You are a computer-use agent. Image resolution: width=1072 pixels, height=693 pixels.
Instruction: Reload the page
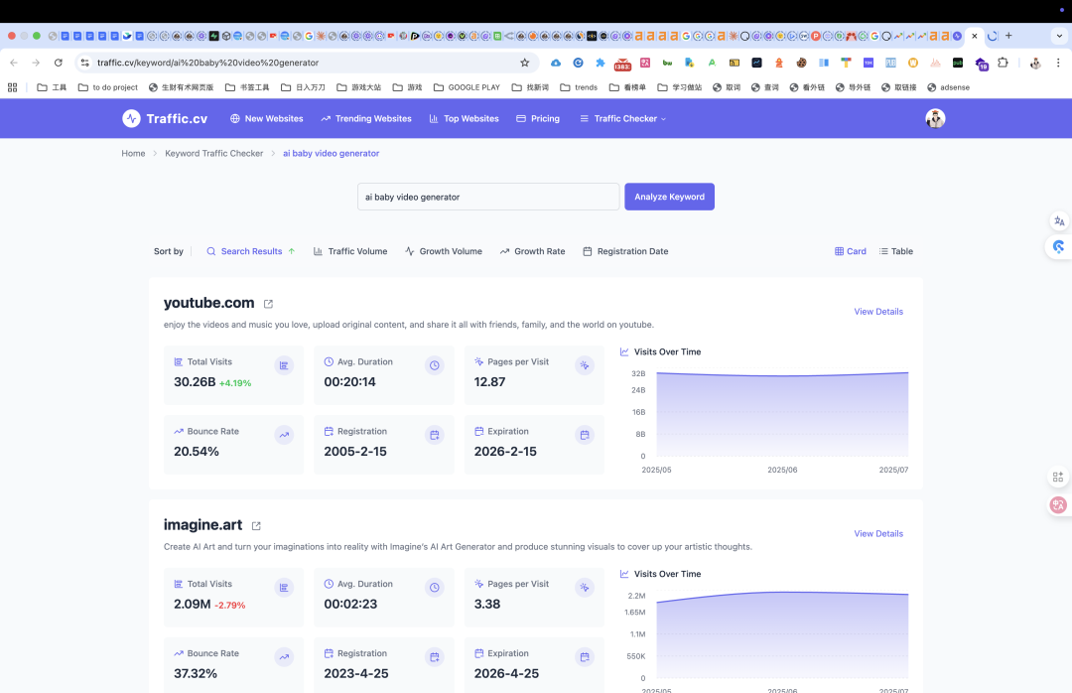[x=59, y=63]
